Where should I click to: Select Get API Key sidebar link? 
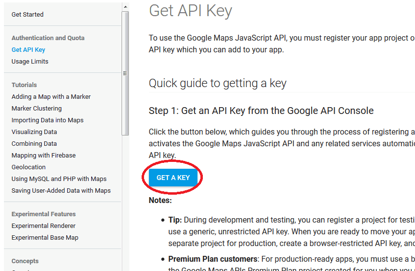pos(28,50)
